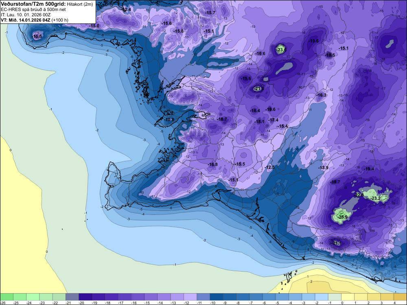Screen dimensions: 407x305
Task: Click the -23.2 temperature label
Action: pyautogui.click(x=375, y=198)
